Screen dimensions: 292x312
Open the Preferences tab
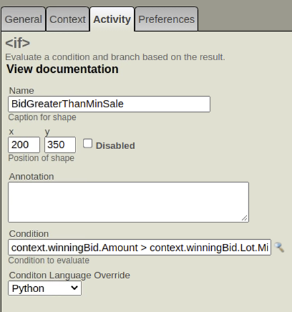(x=166, y=19)
